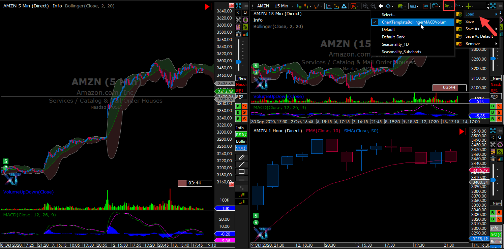Viewport: 504px width, 249px height.
Task: Click the pink bar chart toolbar icon
Action: (328, 6)
